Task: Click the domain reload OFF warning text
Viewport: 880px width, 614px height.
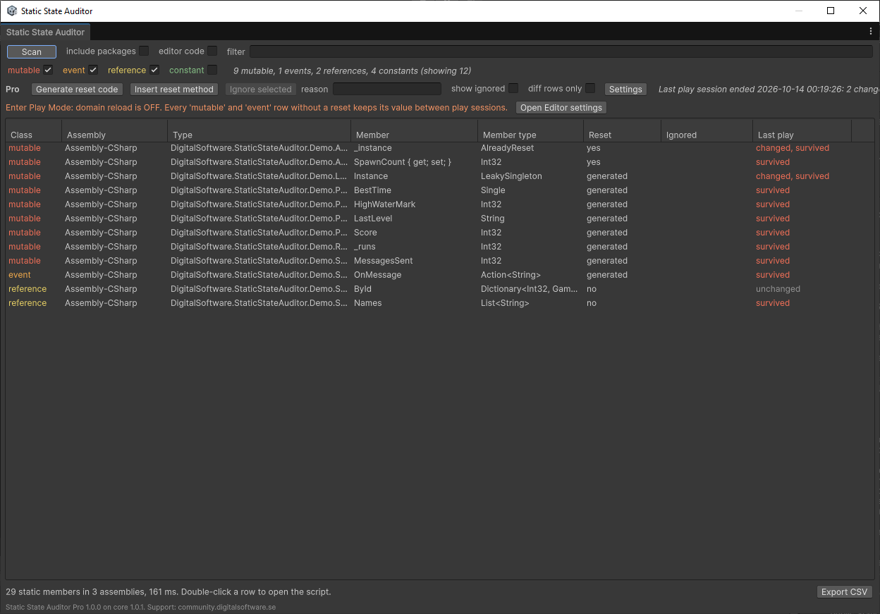Action: click(257, 108)
